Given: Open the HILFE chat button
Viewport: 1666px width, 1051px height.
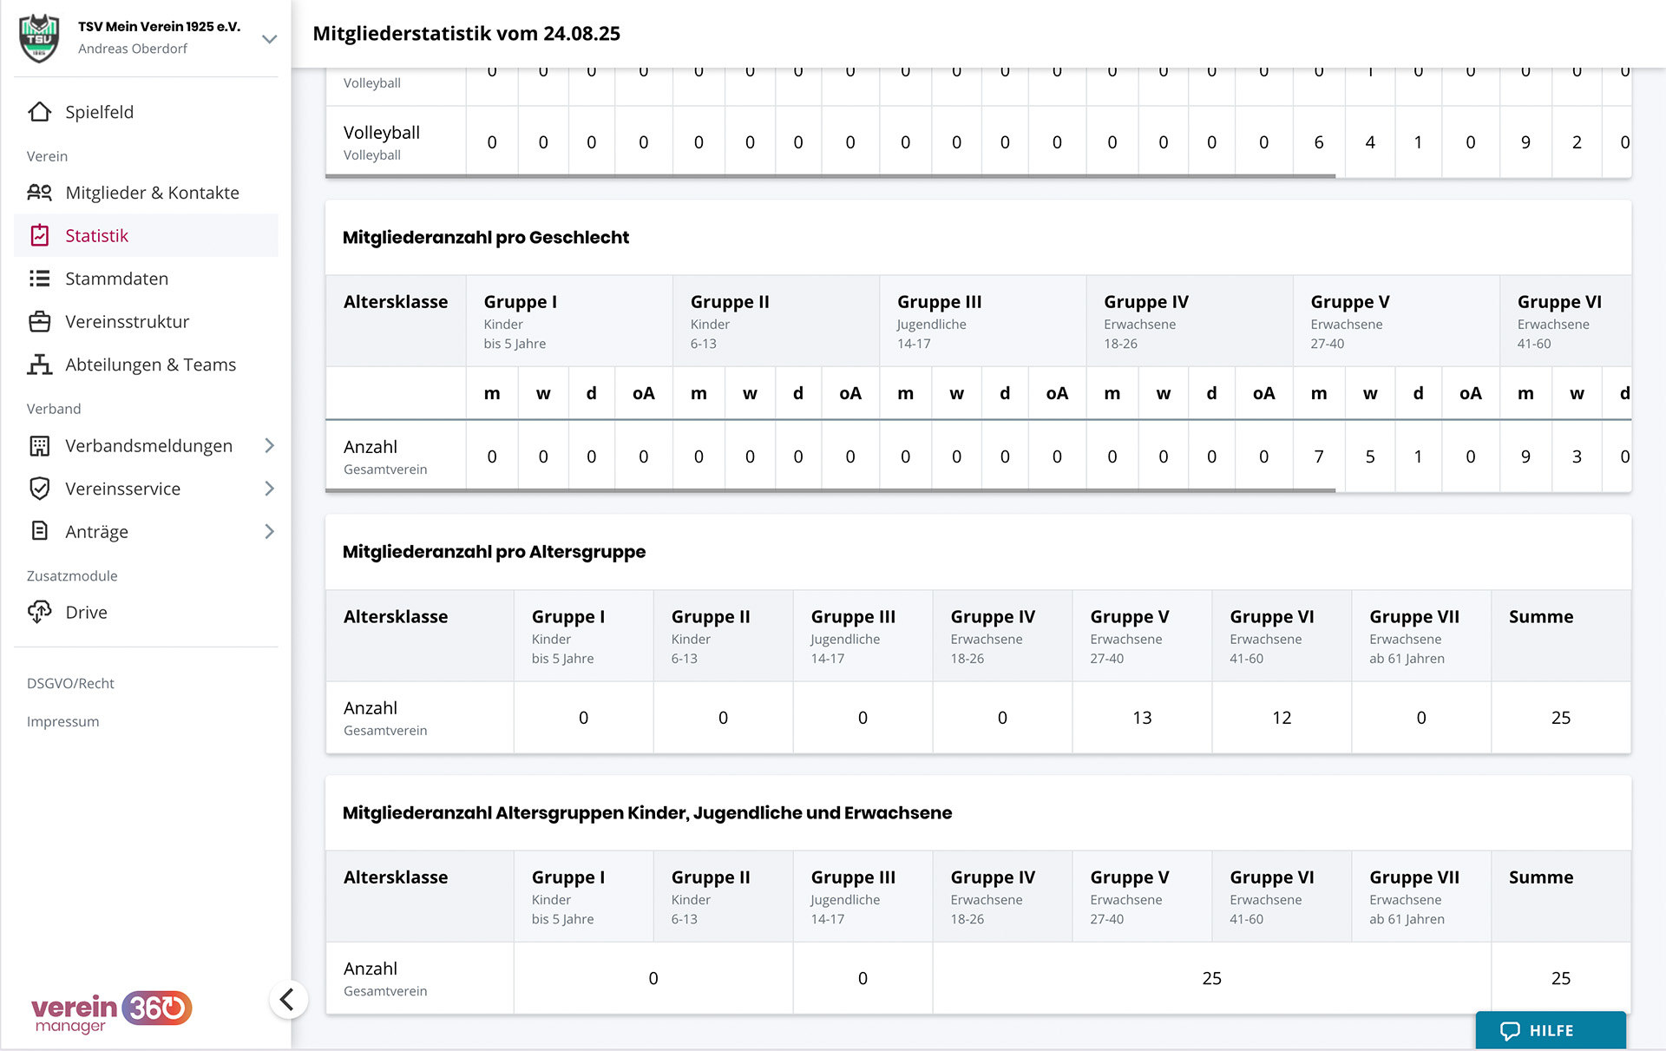Looking at the screenshot, I should (x=1551, y=1030).
